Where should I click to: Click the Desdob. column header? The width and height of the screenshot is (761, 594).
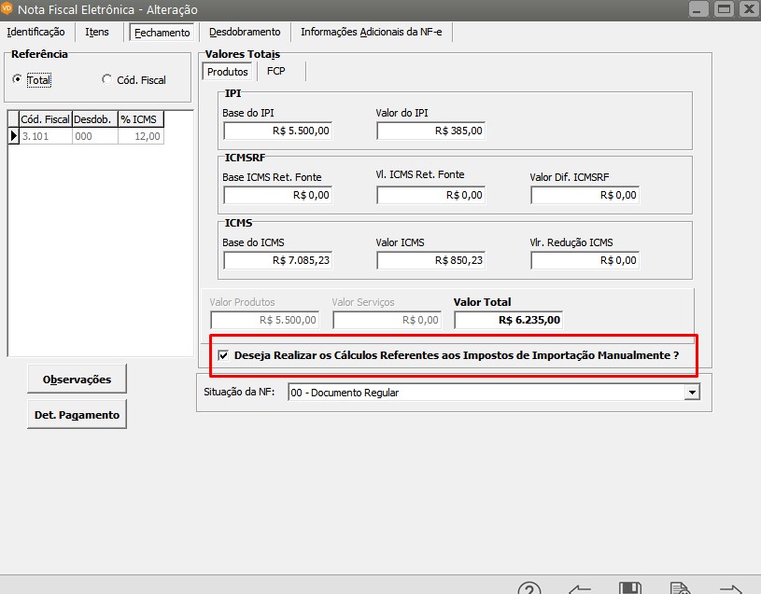tap(94, 119)
